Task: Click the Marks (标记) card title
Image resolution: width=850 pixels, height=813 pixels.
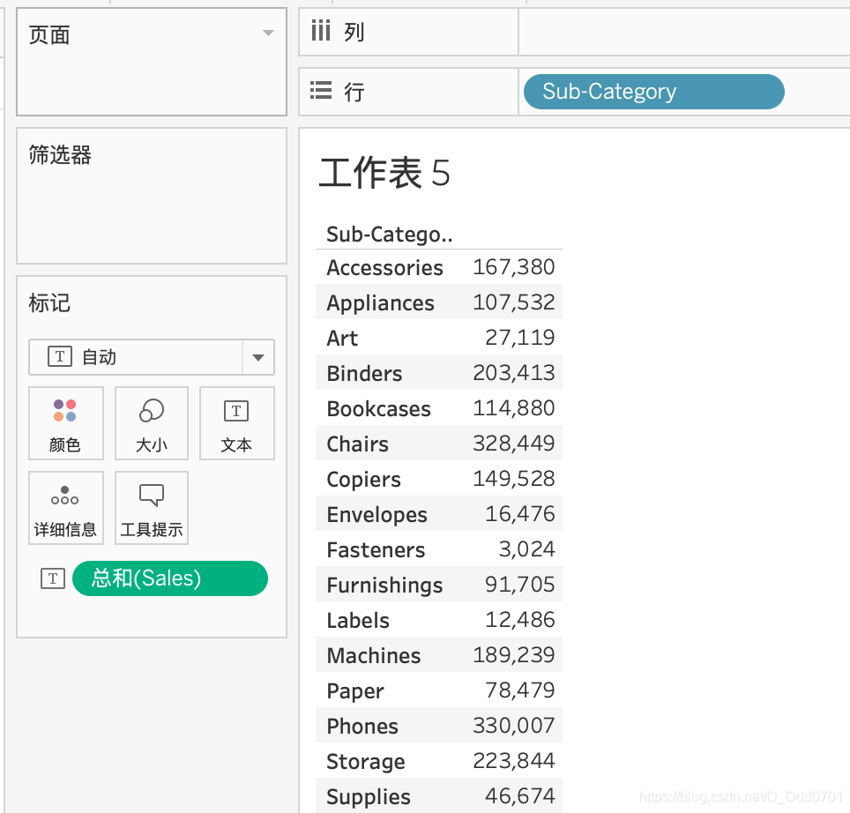Action: click(49, 303)
